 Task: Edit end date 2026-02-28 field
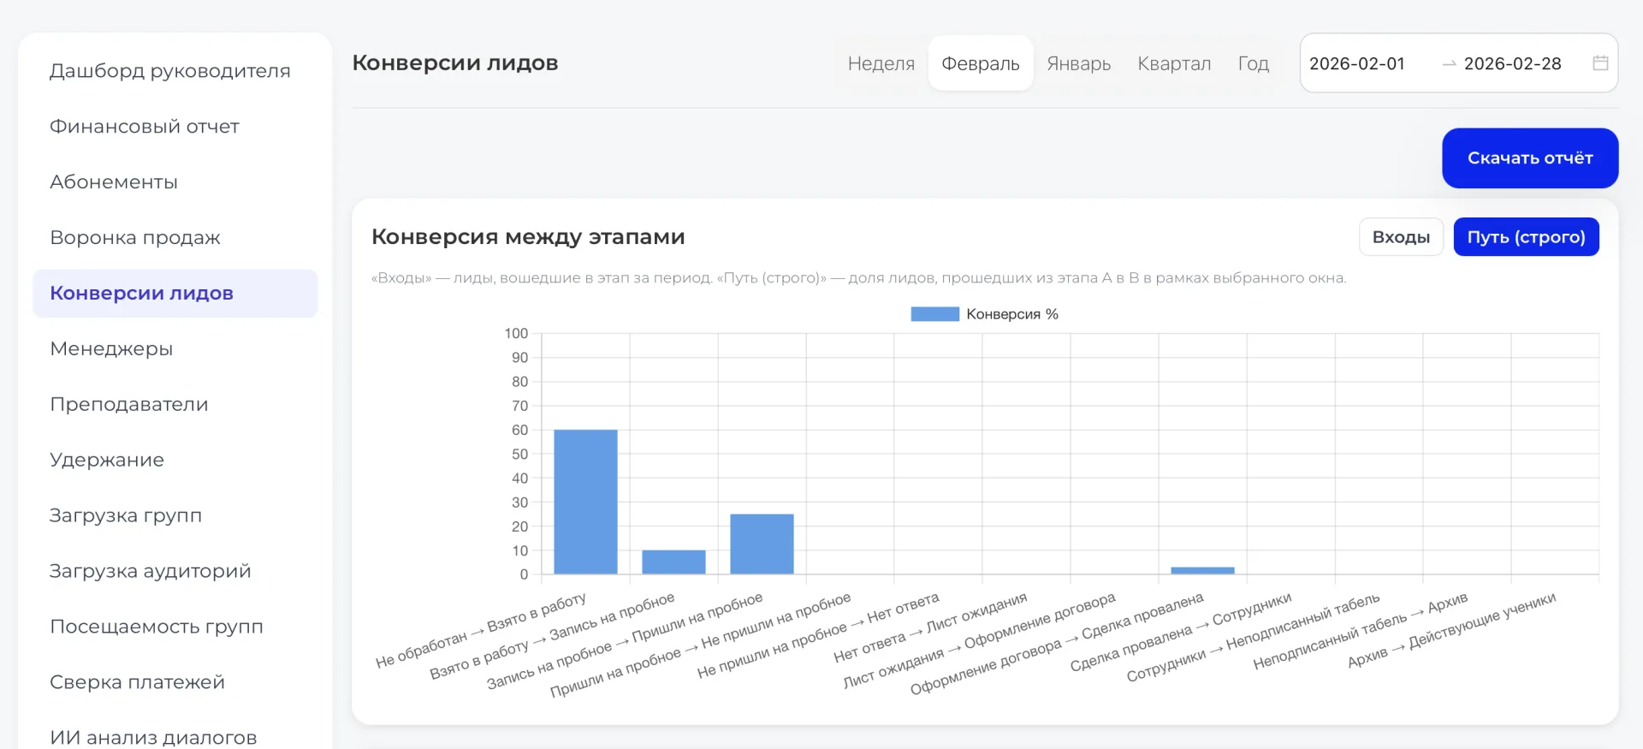(1512, 63)
